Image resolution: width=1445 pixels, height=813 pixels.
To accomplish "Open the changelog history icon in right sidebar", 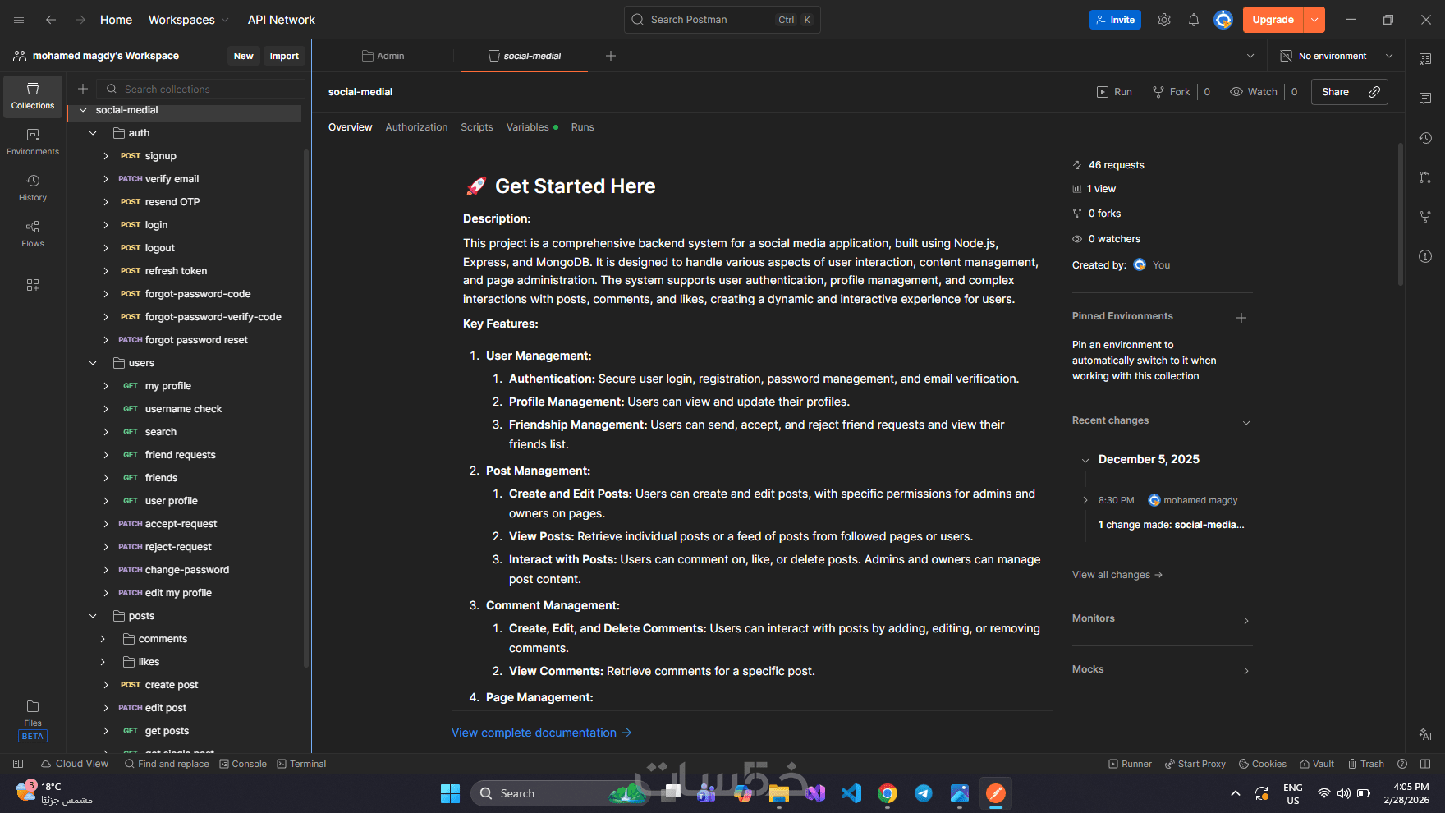I will coord(1425,138).
